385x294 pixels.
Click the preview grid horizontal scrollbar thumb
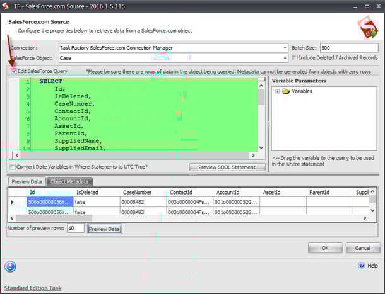coord(54,218)
